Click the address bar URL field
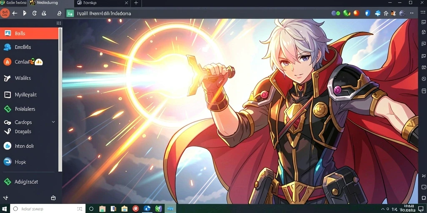 [196, 13]
